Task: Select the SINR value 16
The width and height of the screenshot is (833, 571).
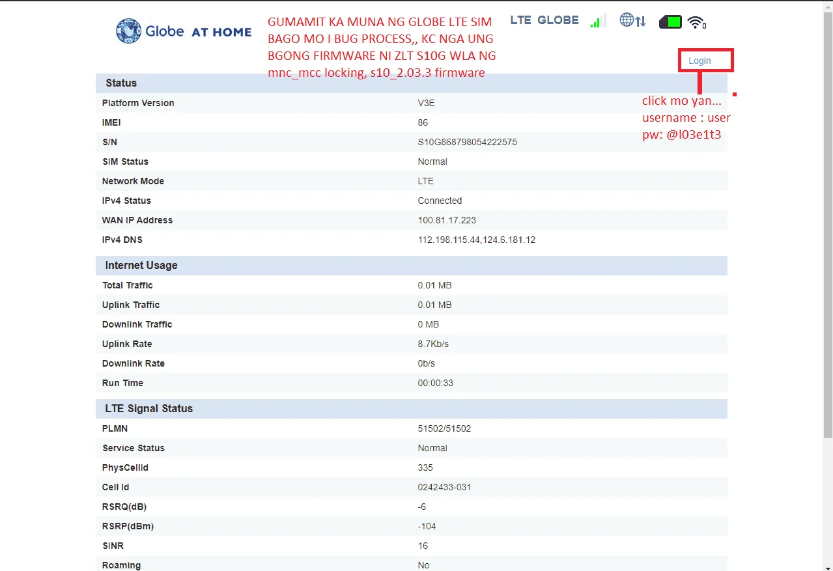Action: 423,546
